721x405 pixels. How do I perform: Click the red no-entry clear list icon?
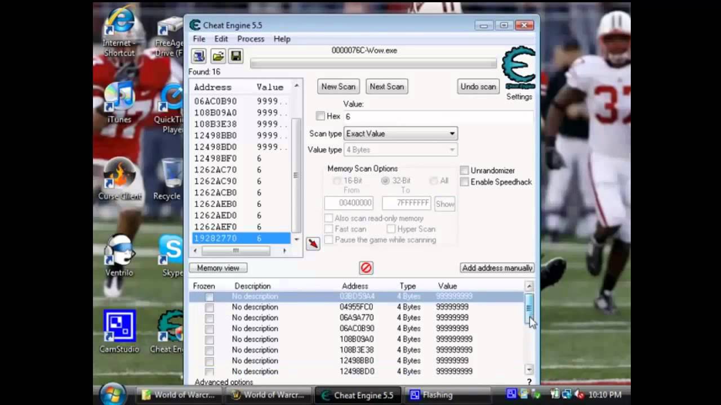pyautogui.click(x=366, y=268)
